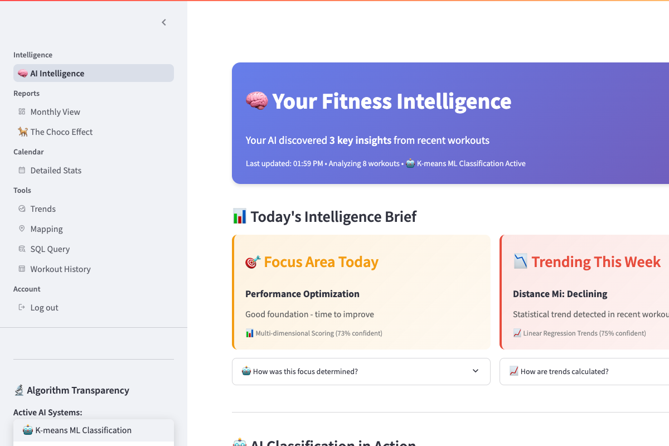Navigate to the Mapping tool
Screen dimensions: 669x446
46,229
